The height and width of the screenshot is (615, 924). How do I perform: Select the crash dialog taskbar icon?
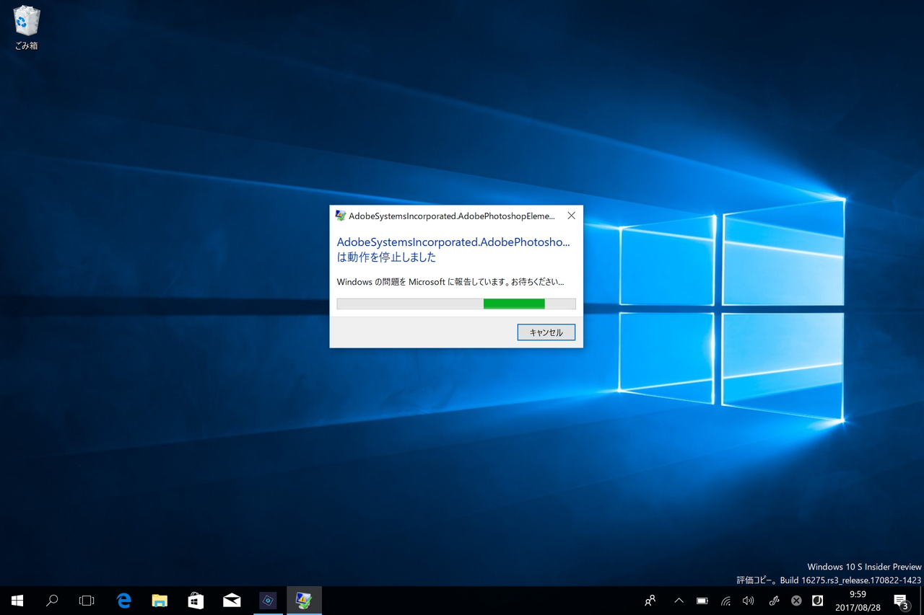tap(304, 601)
